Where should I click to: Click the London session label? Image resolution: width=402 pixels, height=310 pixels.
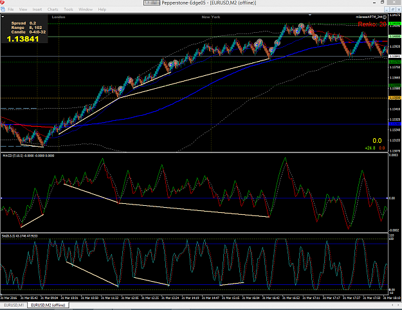coord(59,17)
